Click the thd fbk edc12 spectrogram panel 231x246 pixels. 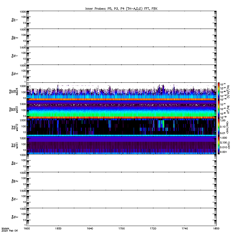point(121,127)
